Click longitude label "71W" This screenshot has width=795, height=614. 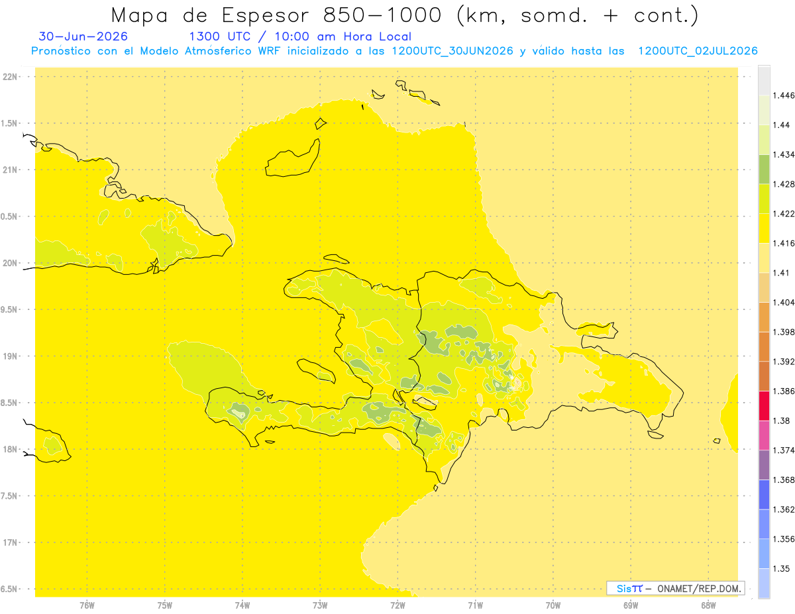(x=475, y=605)
